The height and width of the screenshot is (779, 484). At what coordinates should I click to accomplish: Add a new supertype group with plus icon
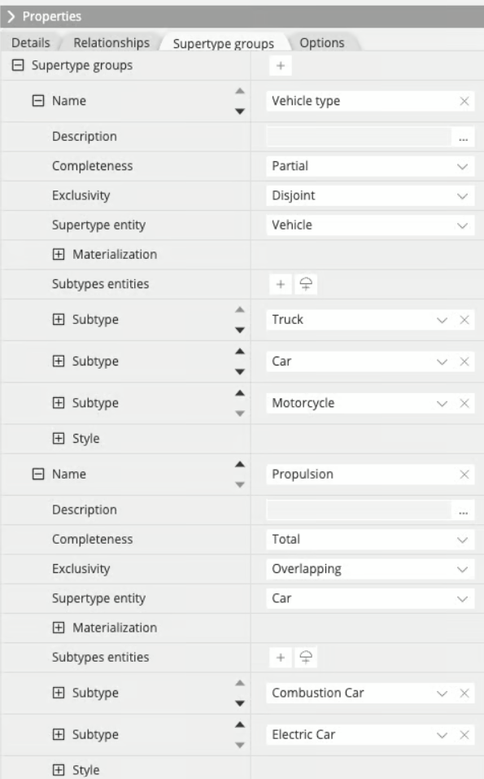281,66
